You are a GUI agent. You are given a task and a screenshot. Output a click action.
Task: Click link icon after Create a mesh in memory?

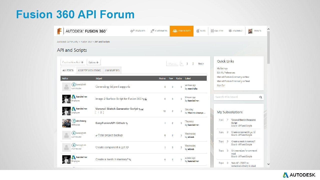click(130, 159)
